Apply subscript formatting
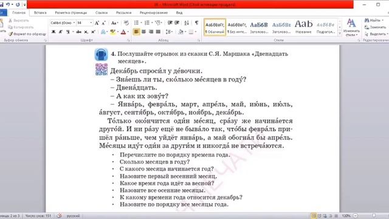The height and width of the screenshot is (219, 389). pyautogui.click(x=86, y=32)
